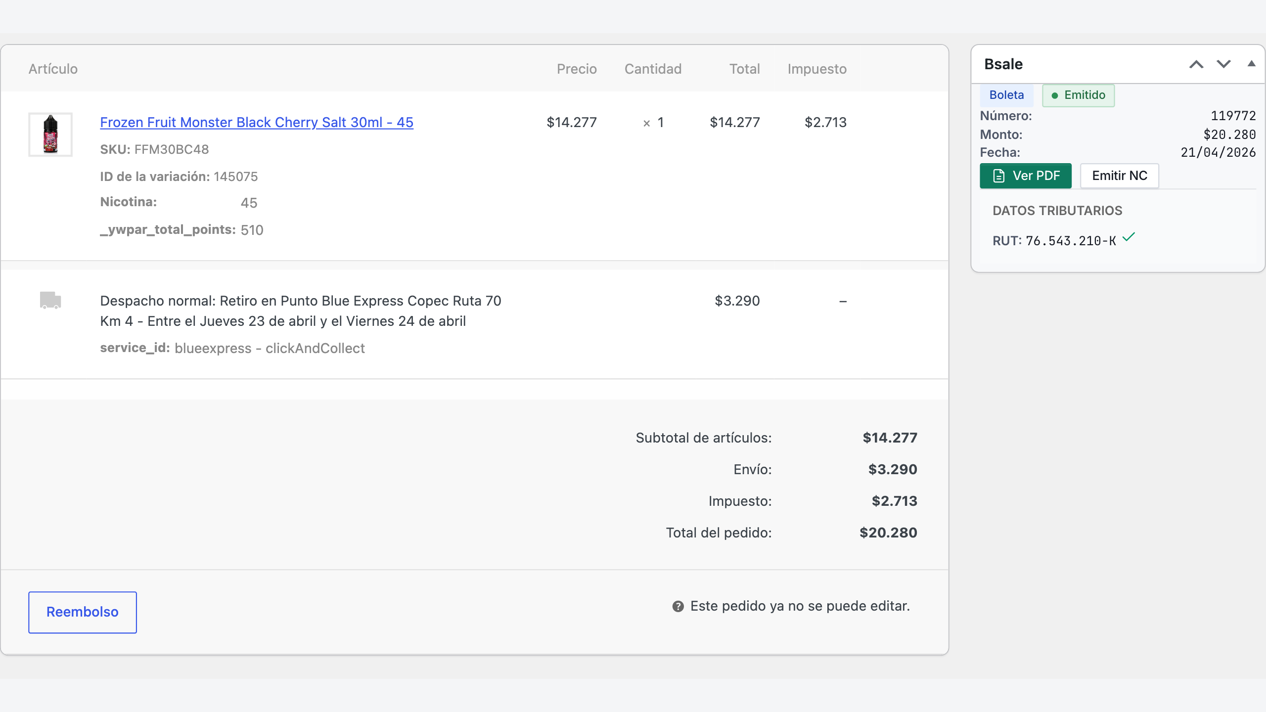Click the Despacho normal shipping description text
The width and height of the screenshot is (1266, 712).
(x=301, y=311)
